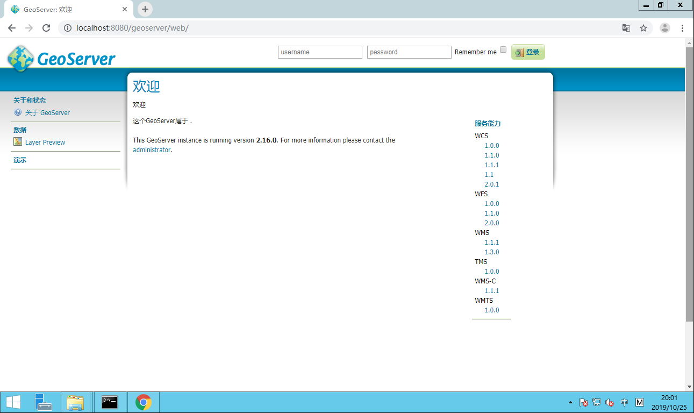
Task: Open WCS 1.1.1 capabilities link
Action: (492, 165)
